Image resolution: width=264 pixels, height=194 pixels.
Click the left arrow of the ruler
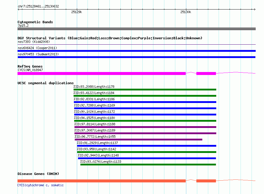(x=18, y=9)
